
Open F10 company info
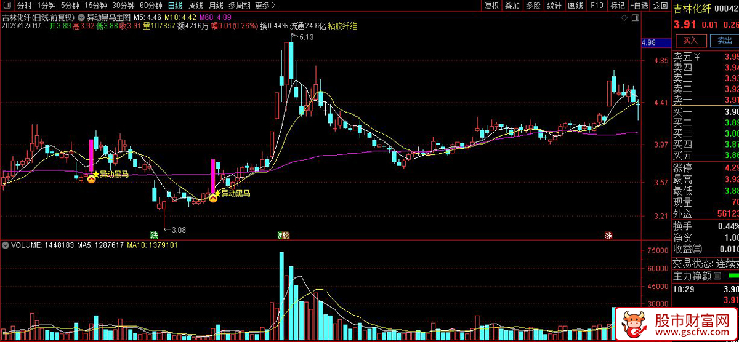point(596,6)
